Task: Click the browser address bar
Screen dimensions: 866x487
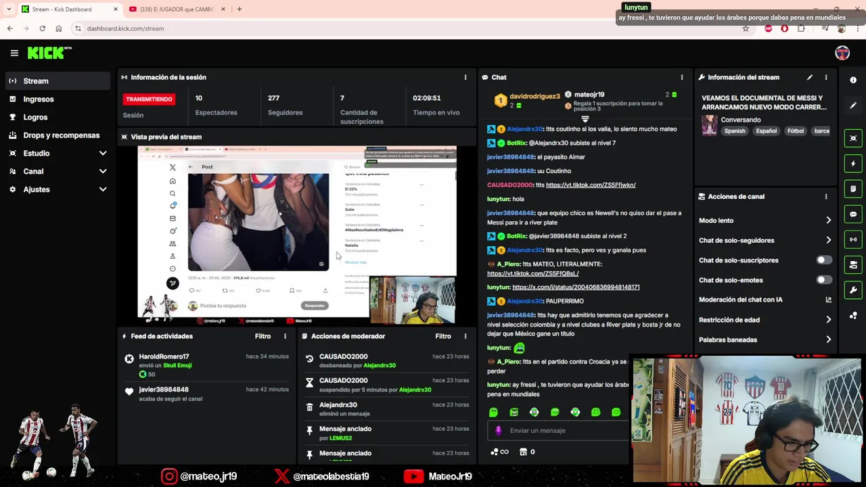Action: point(406,28)
